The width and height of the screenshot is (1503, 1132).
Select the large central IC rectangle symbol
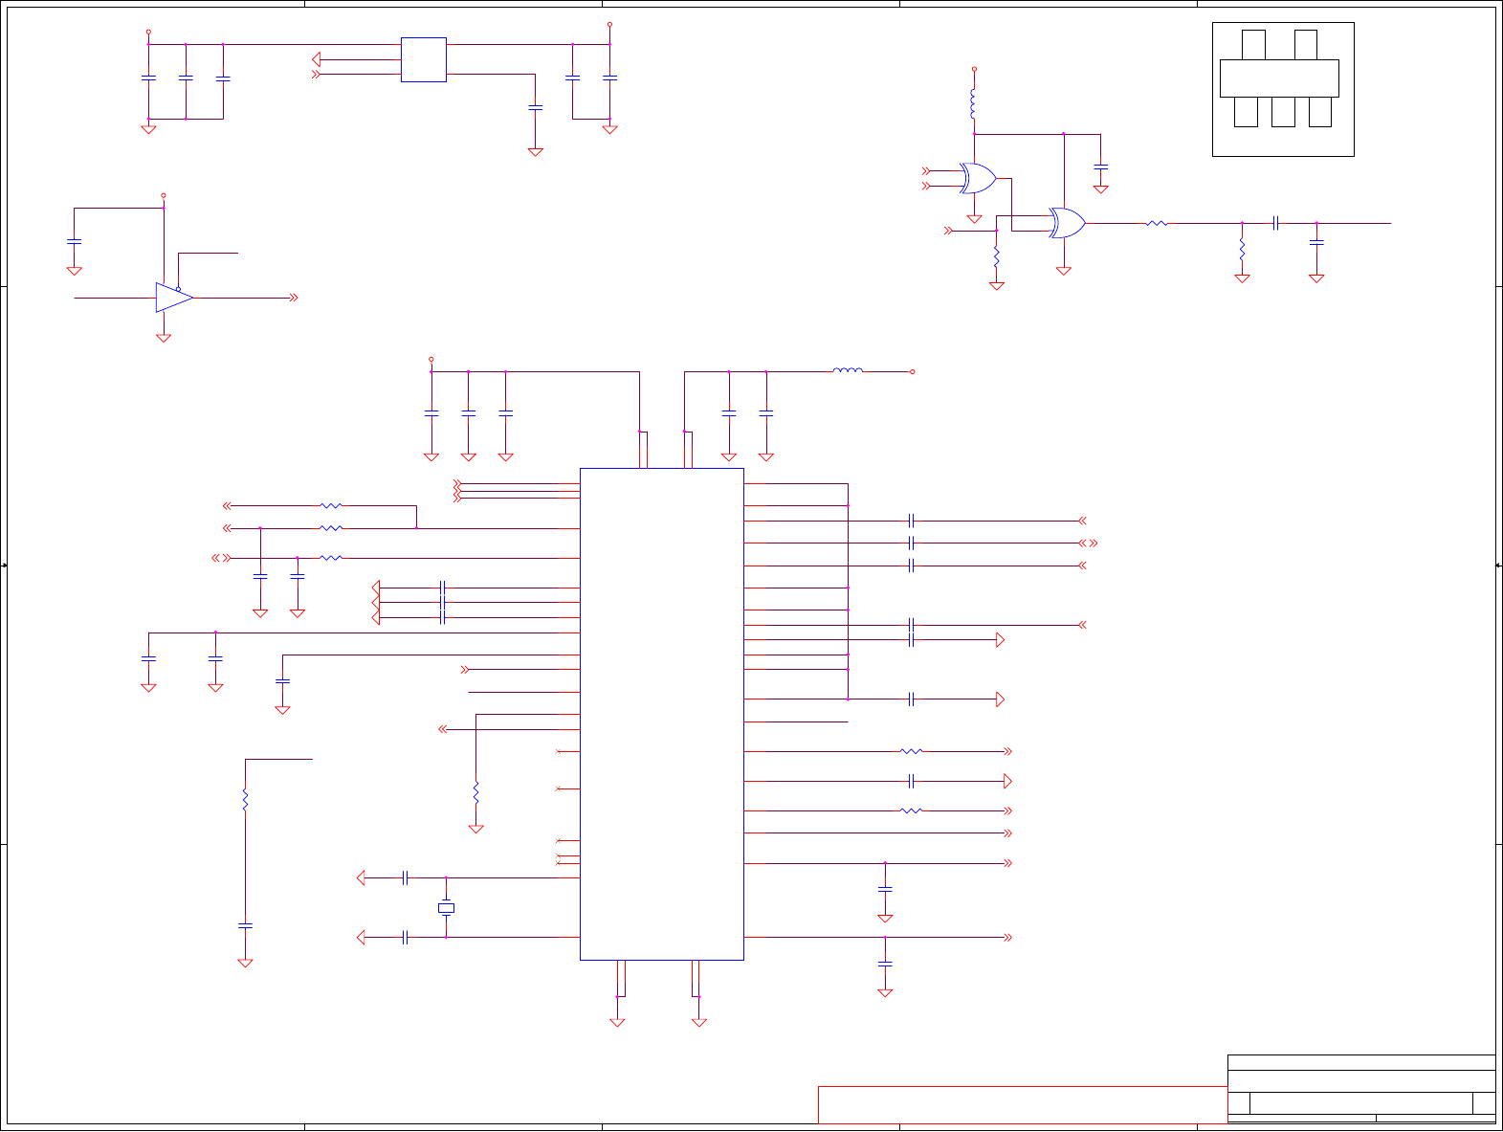coord(662,714)
